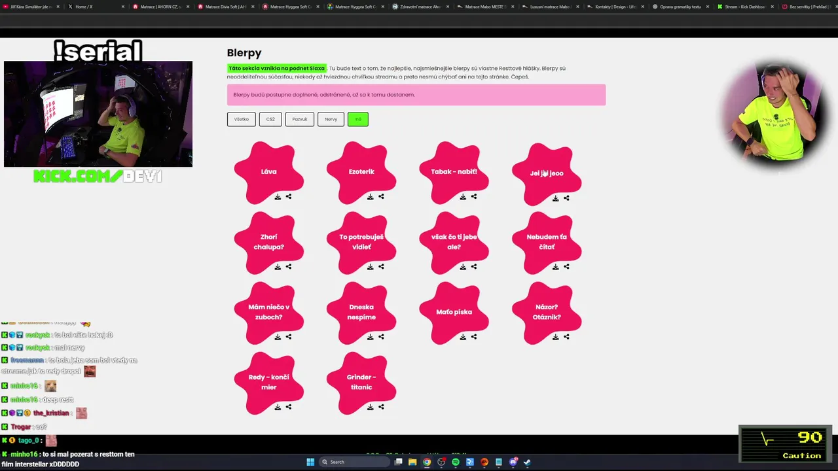Download the však čo ti jebe blerp
Screen dimensions: 838x471
[x=463, y=267]
